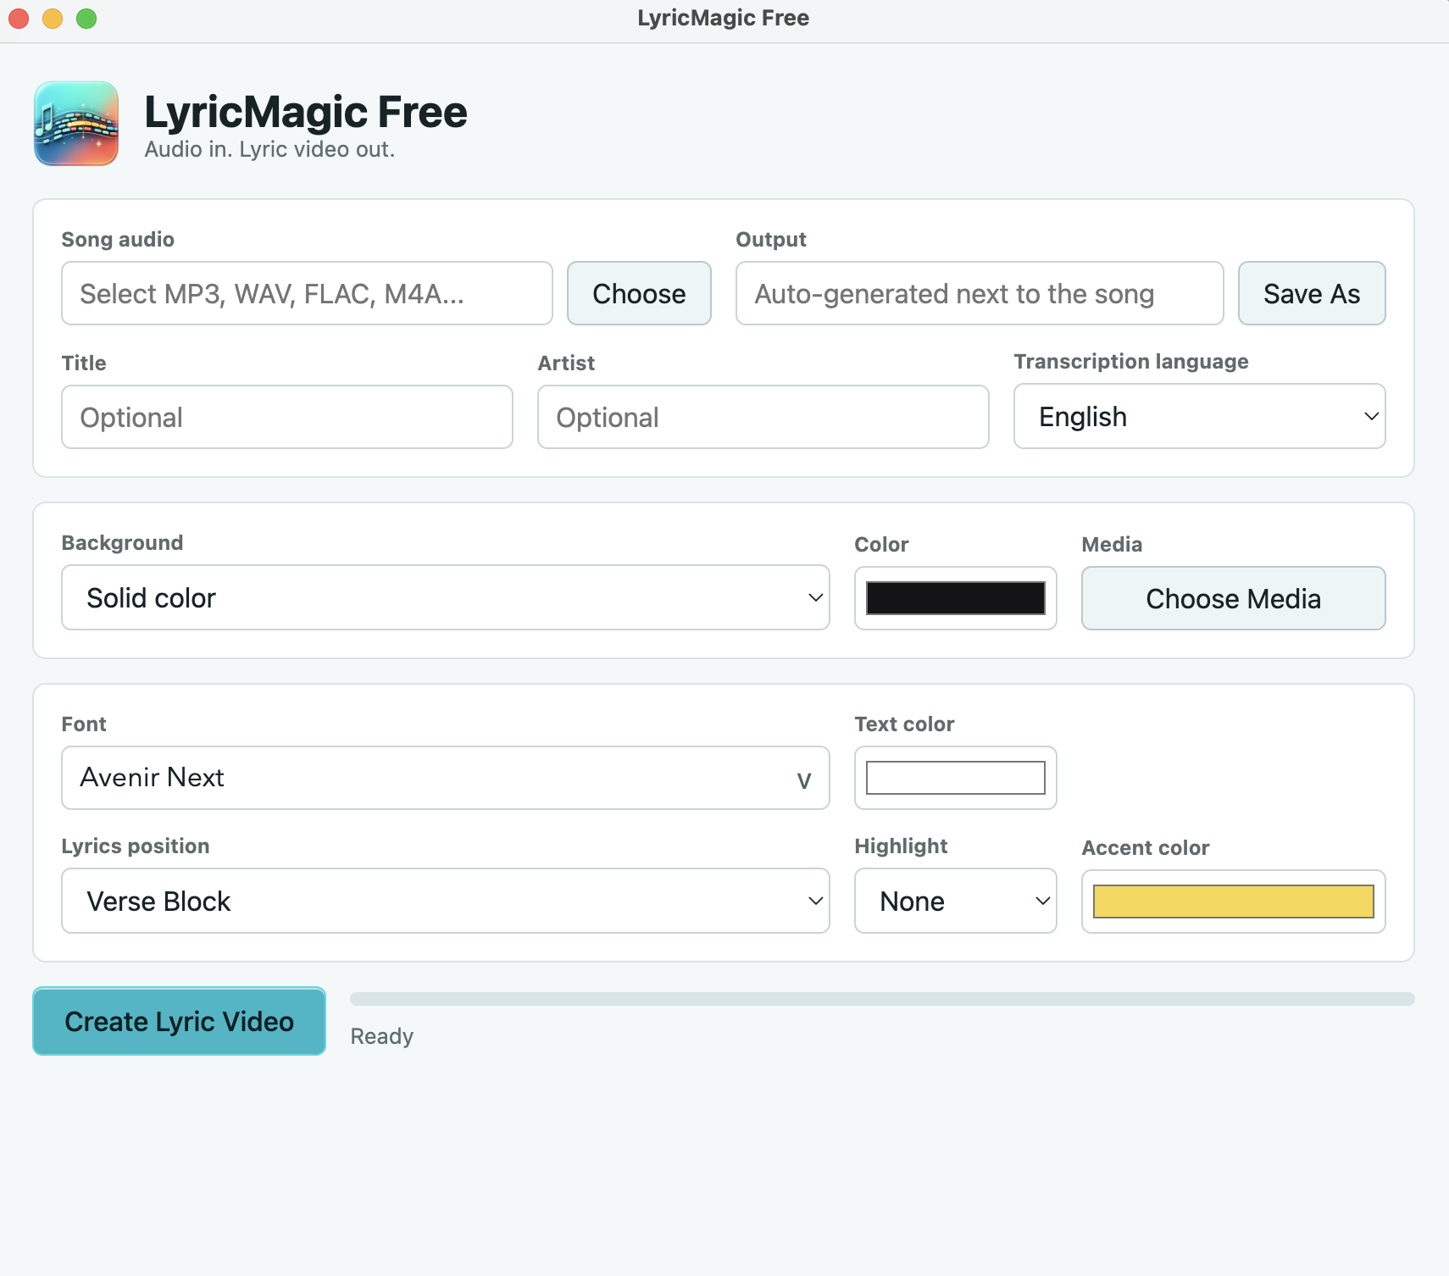1449x1276 pixels.
Task: Click the LyricMagic Free heading text
Action: click(x=306, y=112)
